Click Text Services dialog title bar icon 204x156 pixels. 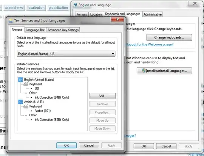tap(11, 20)
